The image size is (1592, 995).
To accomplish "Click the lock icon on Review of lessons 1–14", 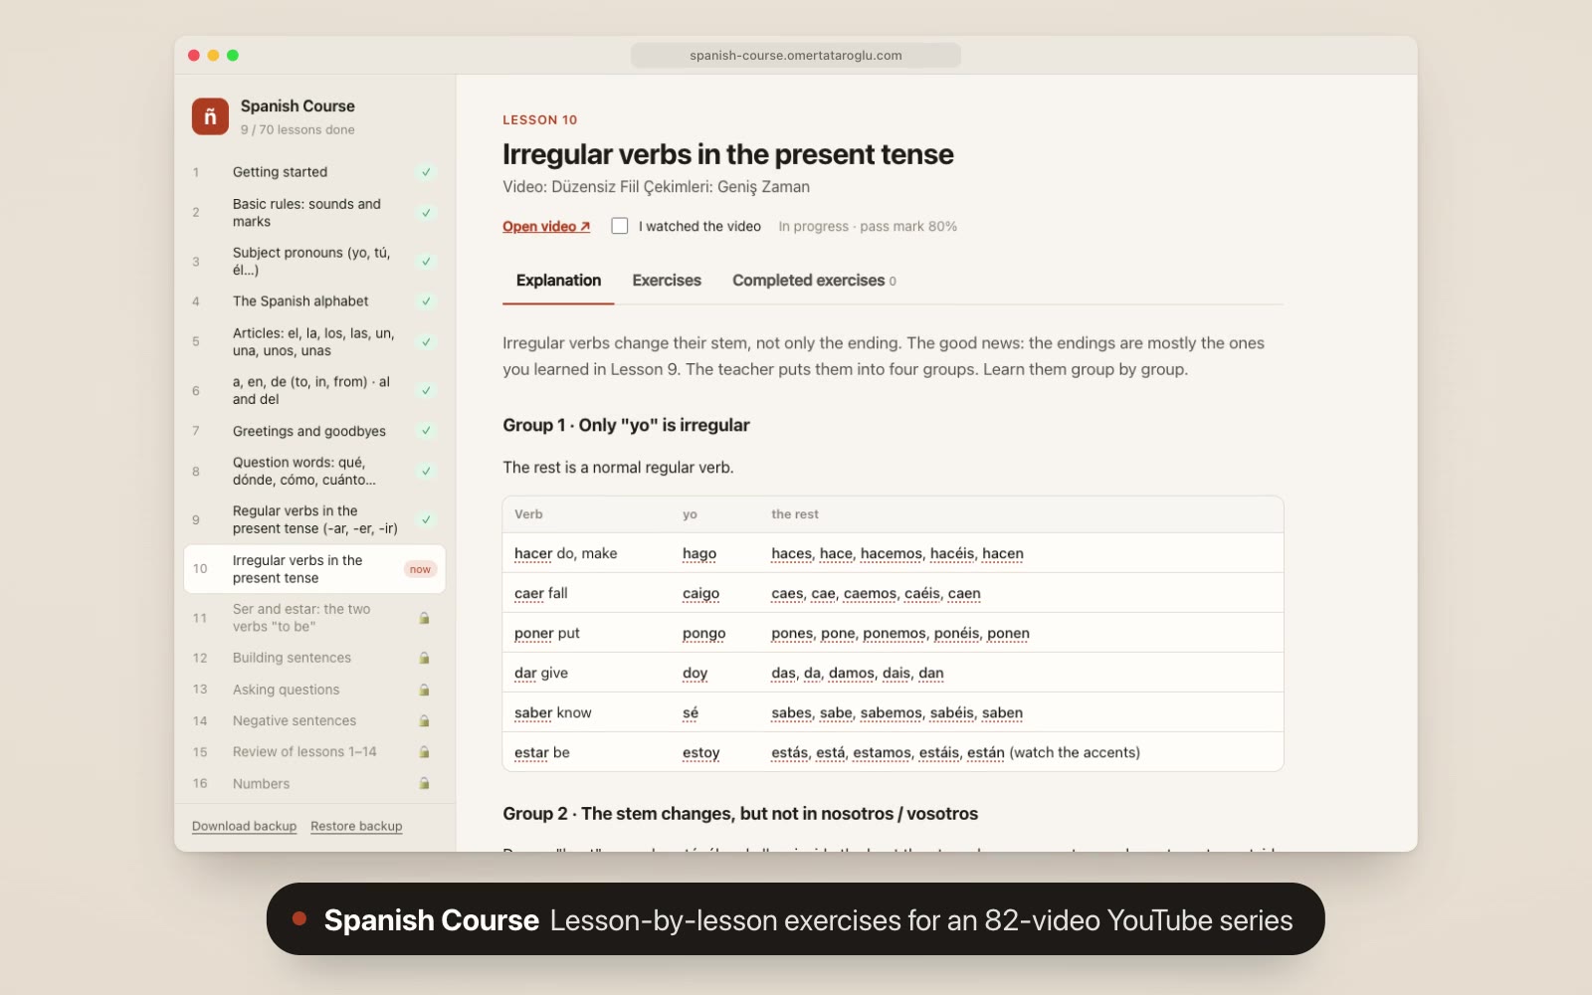I will [x=424, y=752].
